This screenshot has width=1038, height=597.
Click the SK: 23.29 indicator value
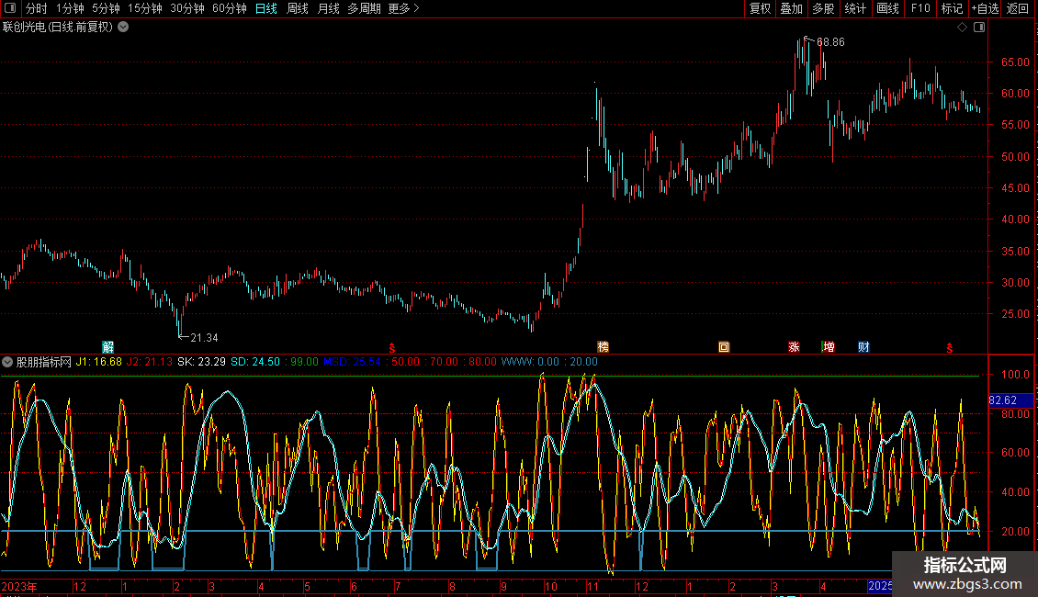pos(201,362)
